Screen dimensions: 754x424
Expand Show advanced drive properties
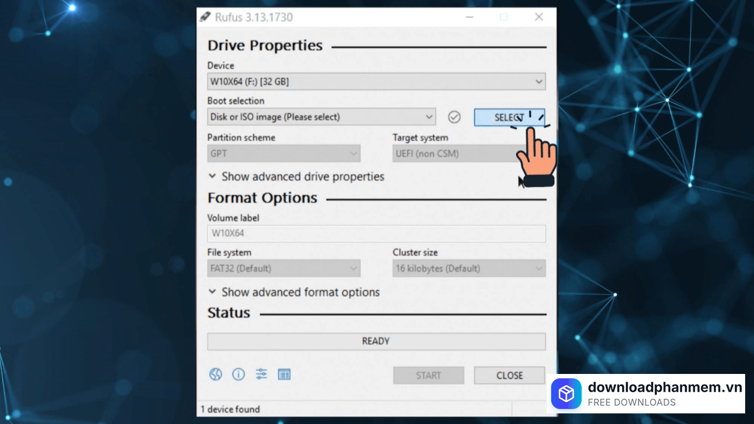[x=296, y=177]
